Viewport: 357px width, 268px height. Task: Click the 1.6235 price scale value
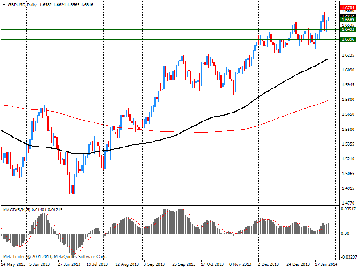[347, 55]
